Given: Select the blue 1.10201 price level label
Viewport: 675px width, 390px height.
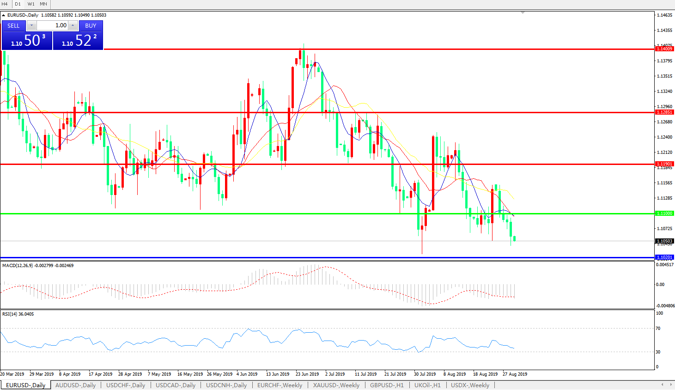Looking at the screenshot, I should (664, 257).
